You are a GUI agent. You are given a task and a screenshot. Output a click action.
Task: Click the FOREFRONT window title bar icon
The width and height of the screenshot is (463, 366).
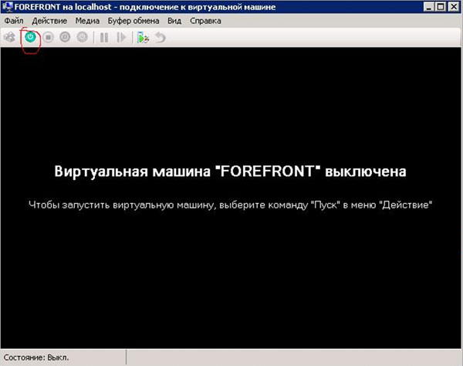tap(7, 6)
